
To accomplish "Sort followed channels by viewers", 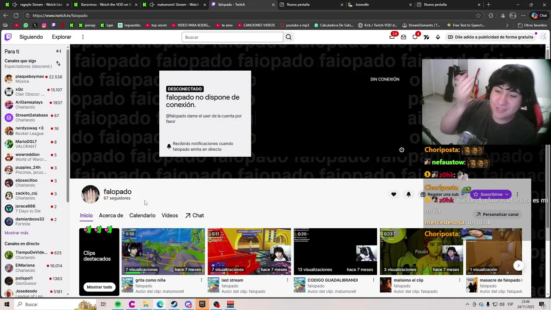I will [58, 64].
